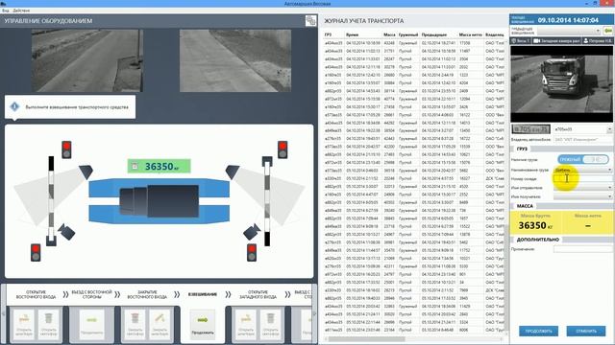Select the left striped barrier gate
The image size is (615, 345).
tap(51, 200)
